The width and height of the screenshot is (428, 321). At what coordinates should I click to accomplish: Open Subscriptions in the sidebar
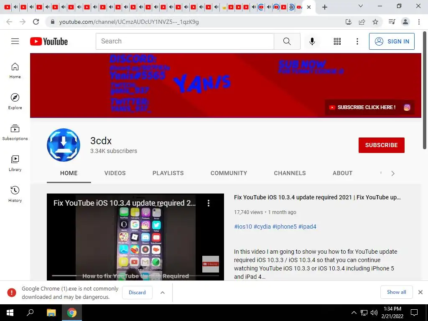[x=15, y=132]
